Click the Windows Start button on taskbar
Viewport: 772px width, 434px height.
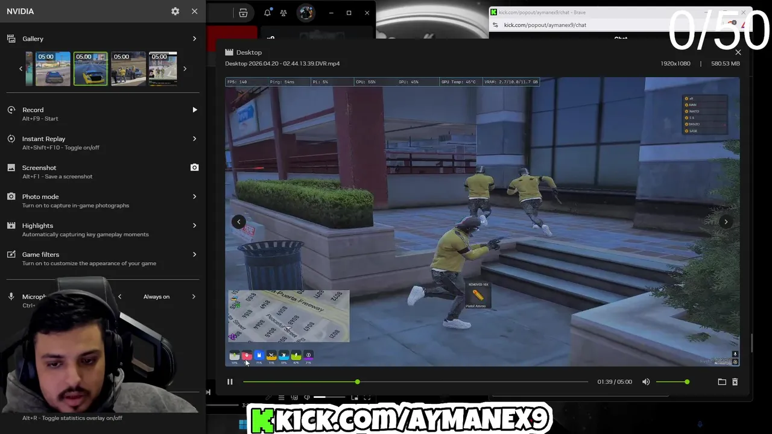[x=242, y=424]
